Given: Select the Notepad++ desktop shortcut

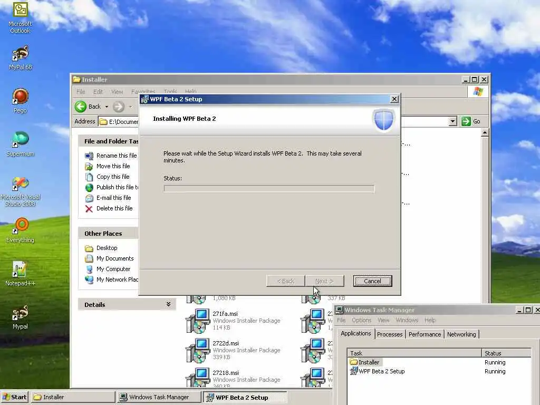Looking at the screenshot, I should (20, 274).
